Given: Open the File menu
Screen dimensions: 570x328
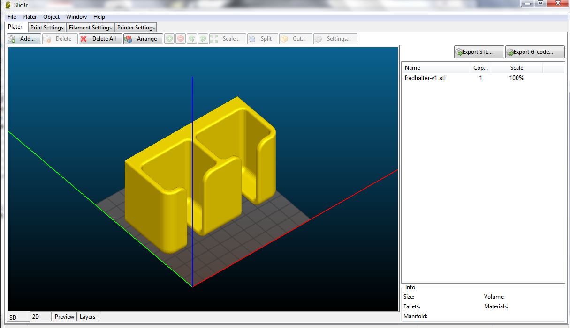Looking at the screenshot, I should pos(12,17).
